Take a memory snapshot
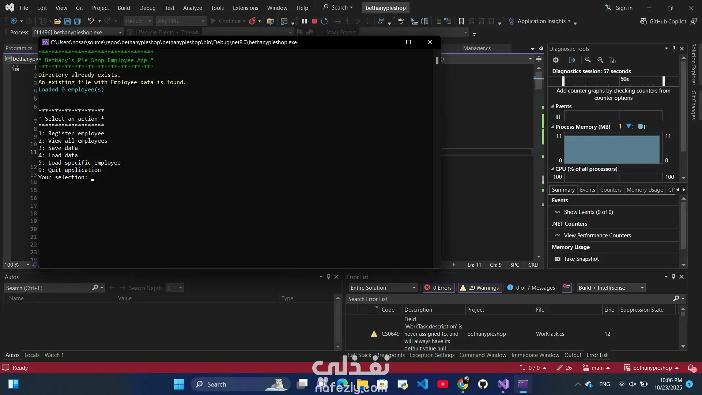The image size is (702, 395). pos(581,259)
